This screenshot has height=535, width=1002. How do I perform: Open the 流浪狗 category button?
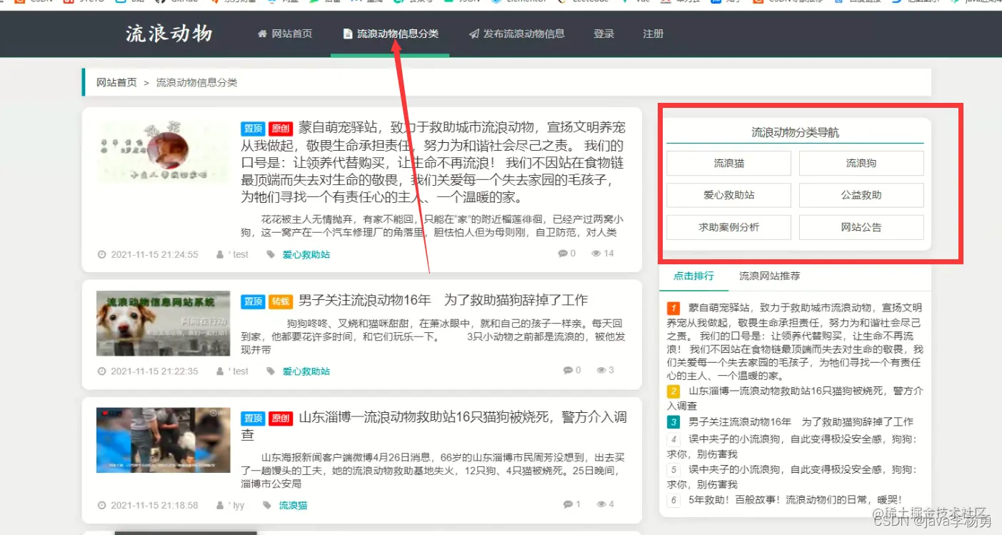tap(861, 163)
